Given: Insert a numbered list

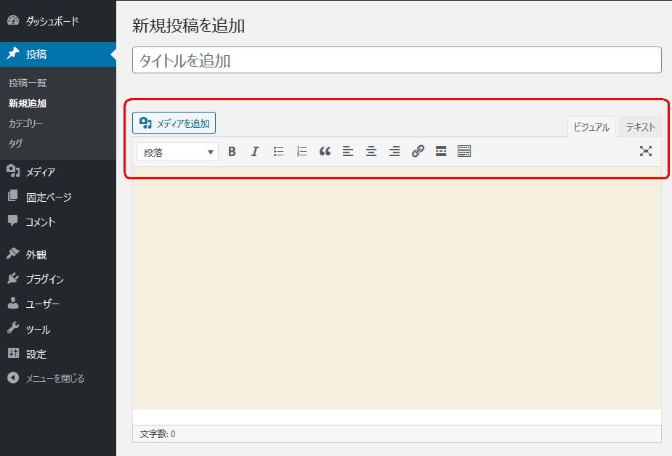Looking at the screenshot, I should [x=301, y=152].
